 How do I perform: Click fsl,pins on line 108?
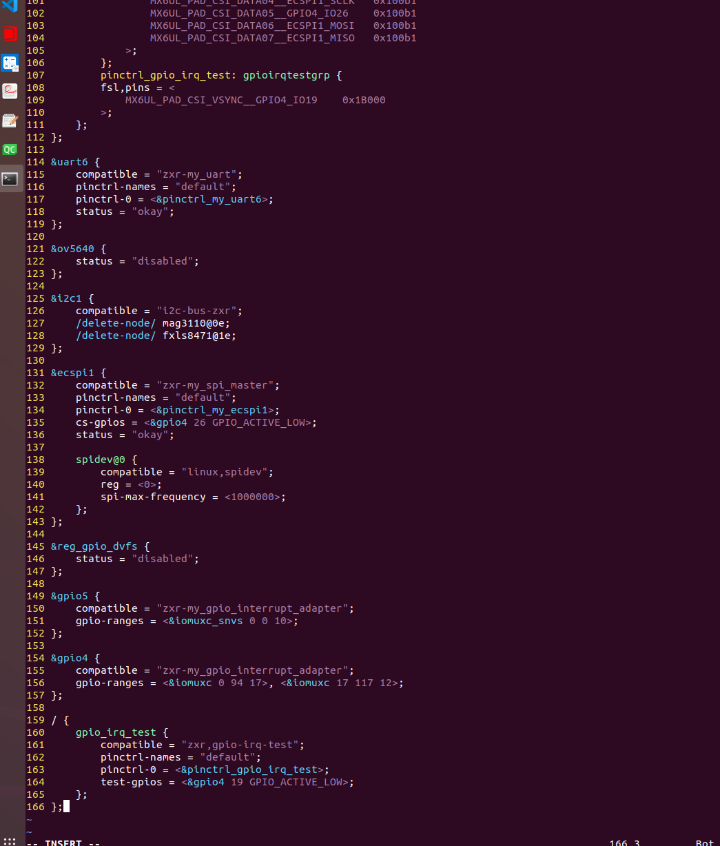pos(125,87)
